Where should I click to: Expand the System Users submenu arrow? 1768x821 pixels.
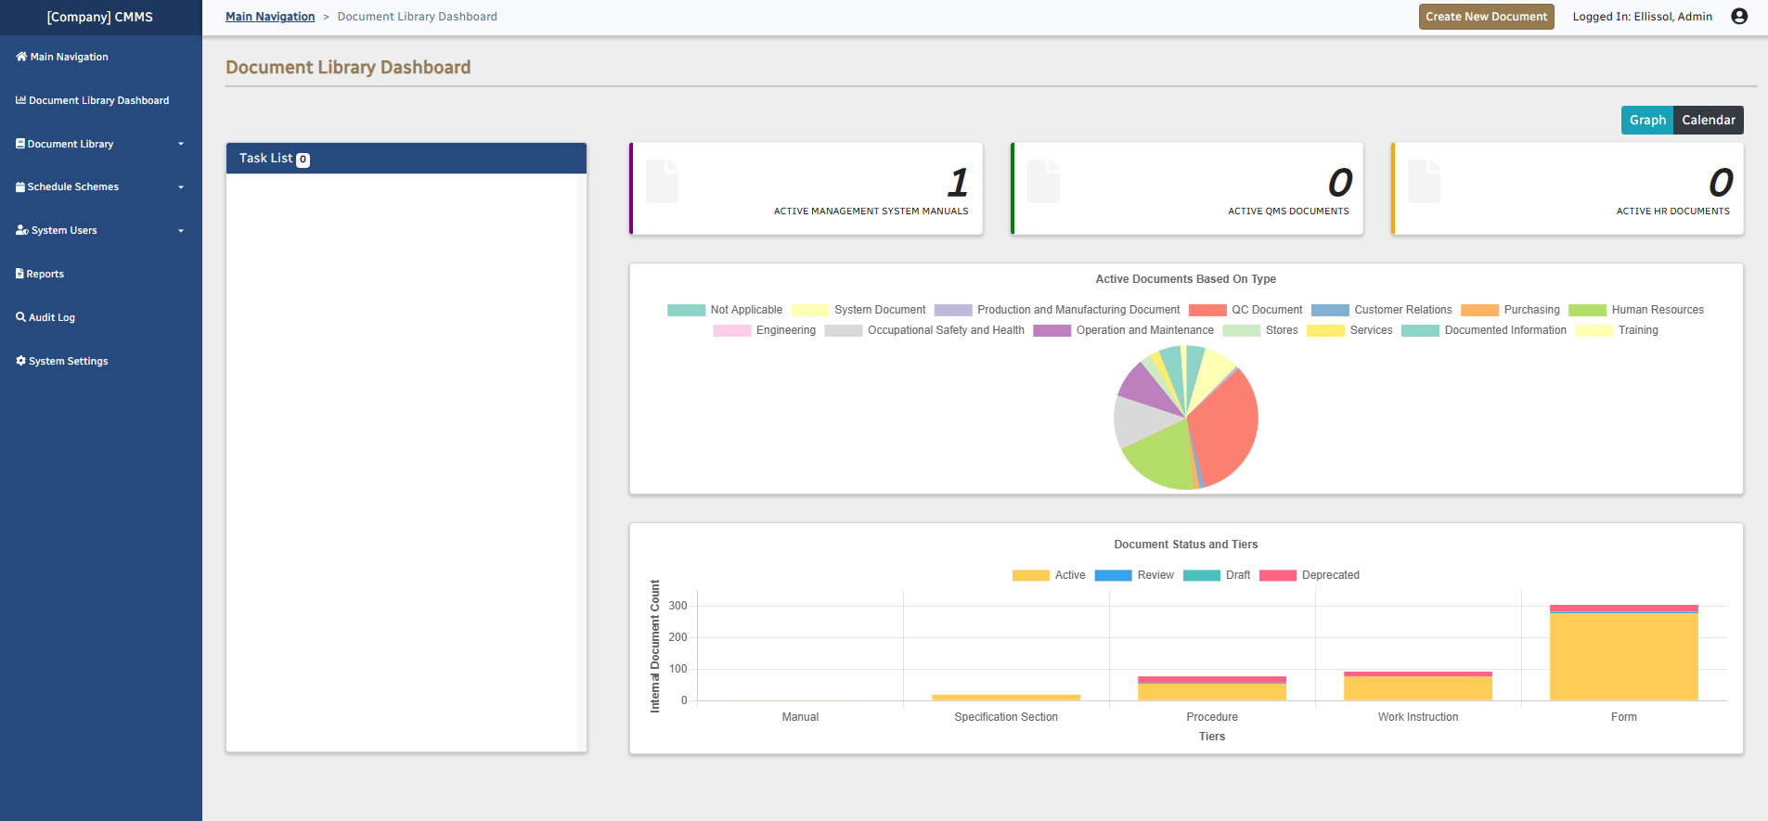tap(181, 230)
